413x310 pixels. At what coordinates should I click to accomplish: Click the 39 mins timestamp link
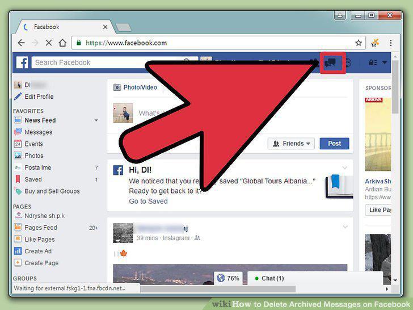point(147,238)
